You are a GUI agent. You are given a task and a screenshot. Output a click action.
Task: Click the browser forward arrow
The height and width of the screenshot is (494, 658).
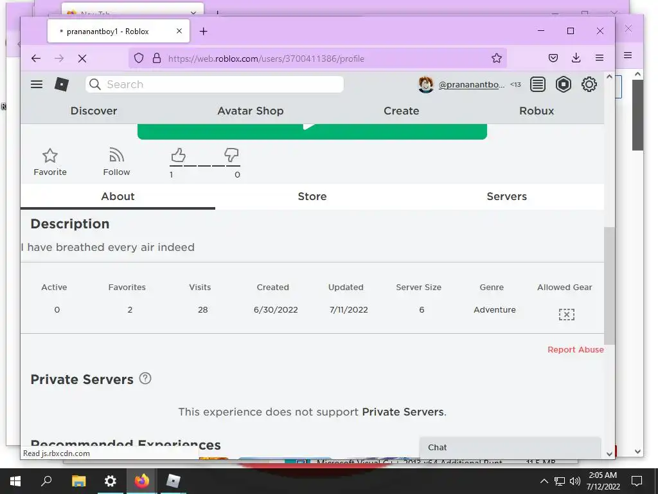[59, 59]
